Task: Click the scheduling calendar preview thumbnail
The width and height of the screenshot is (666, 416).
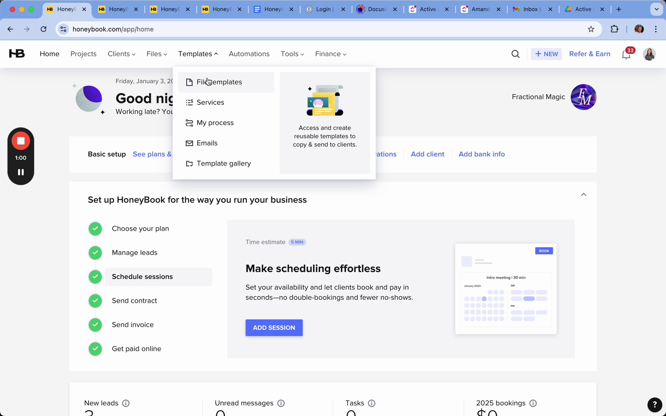Action: pos(506,289)
